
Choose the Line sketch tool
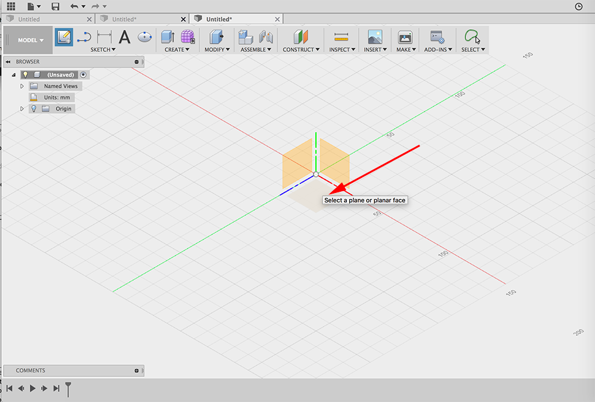tap(84, 38)
